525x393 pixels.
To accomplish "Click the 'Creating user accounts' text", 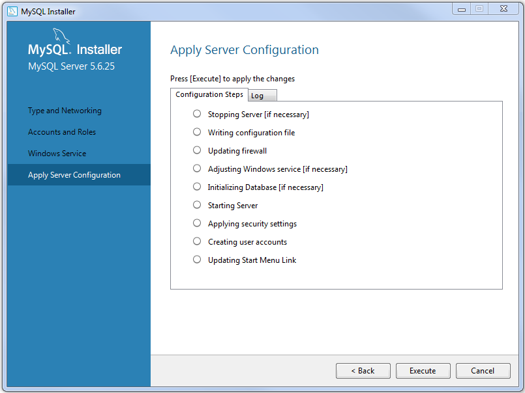I will pos(247,242).
